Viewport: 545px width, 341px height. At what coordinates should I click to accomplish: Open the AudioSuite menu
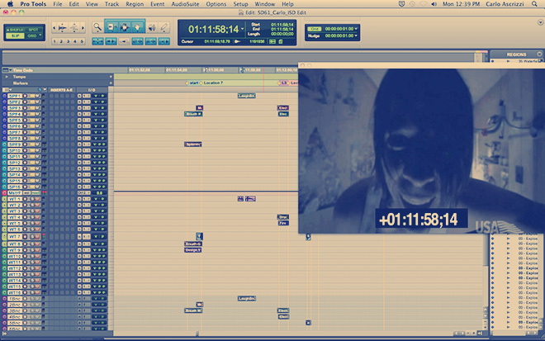185,4
